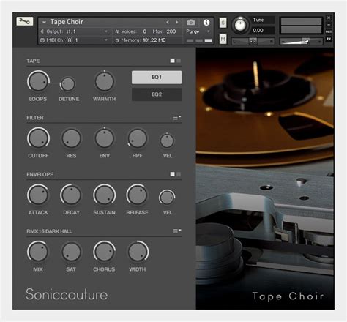Click the ATTACK knob

[x=38, y=195]
